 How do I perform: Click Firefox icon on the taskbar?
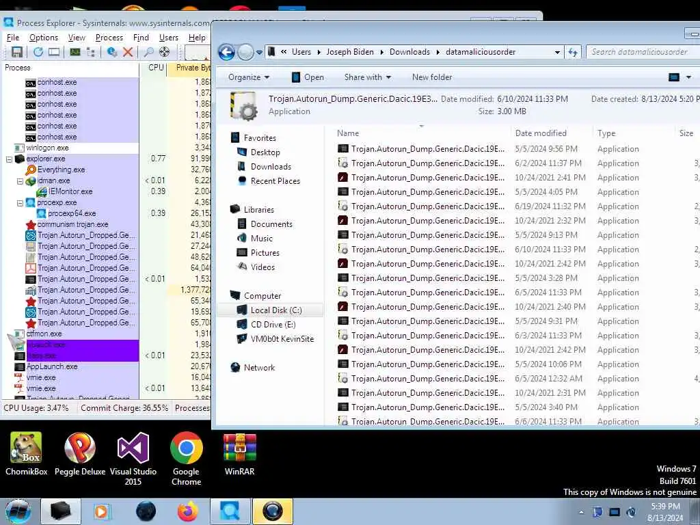point(187,511)
